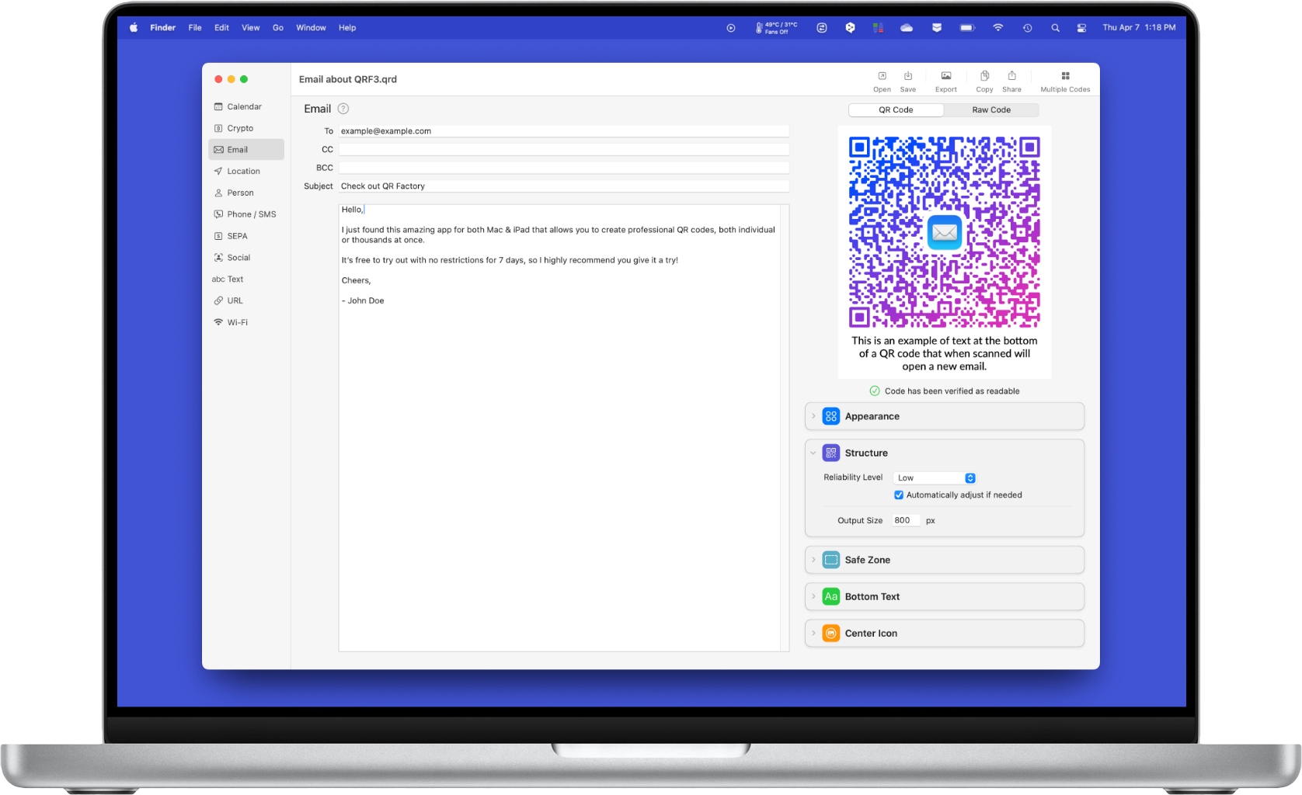Click the mail icon in QR center
This screenshot has height=795, width=1302.
pos(945,232)
